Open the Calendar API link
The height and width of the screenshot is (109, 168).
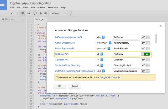(61, 60)
